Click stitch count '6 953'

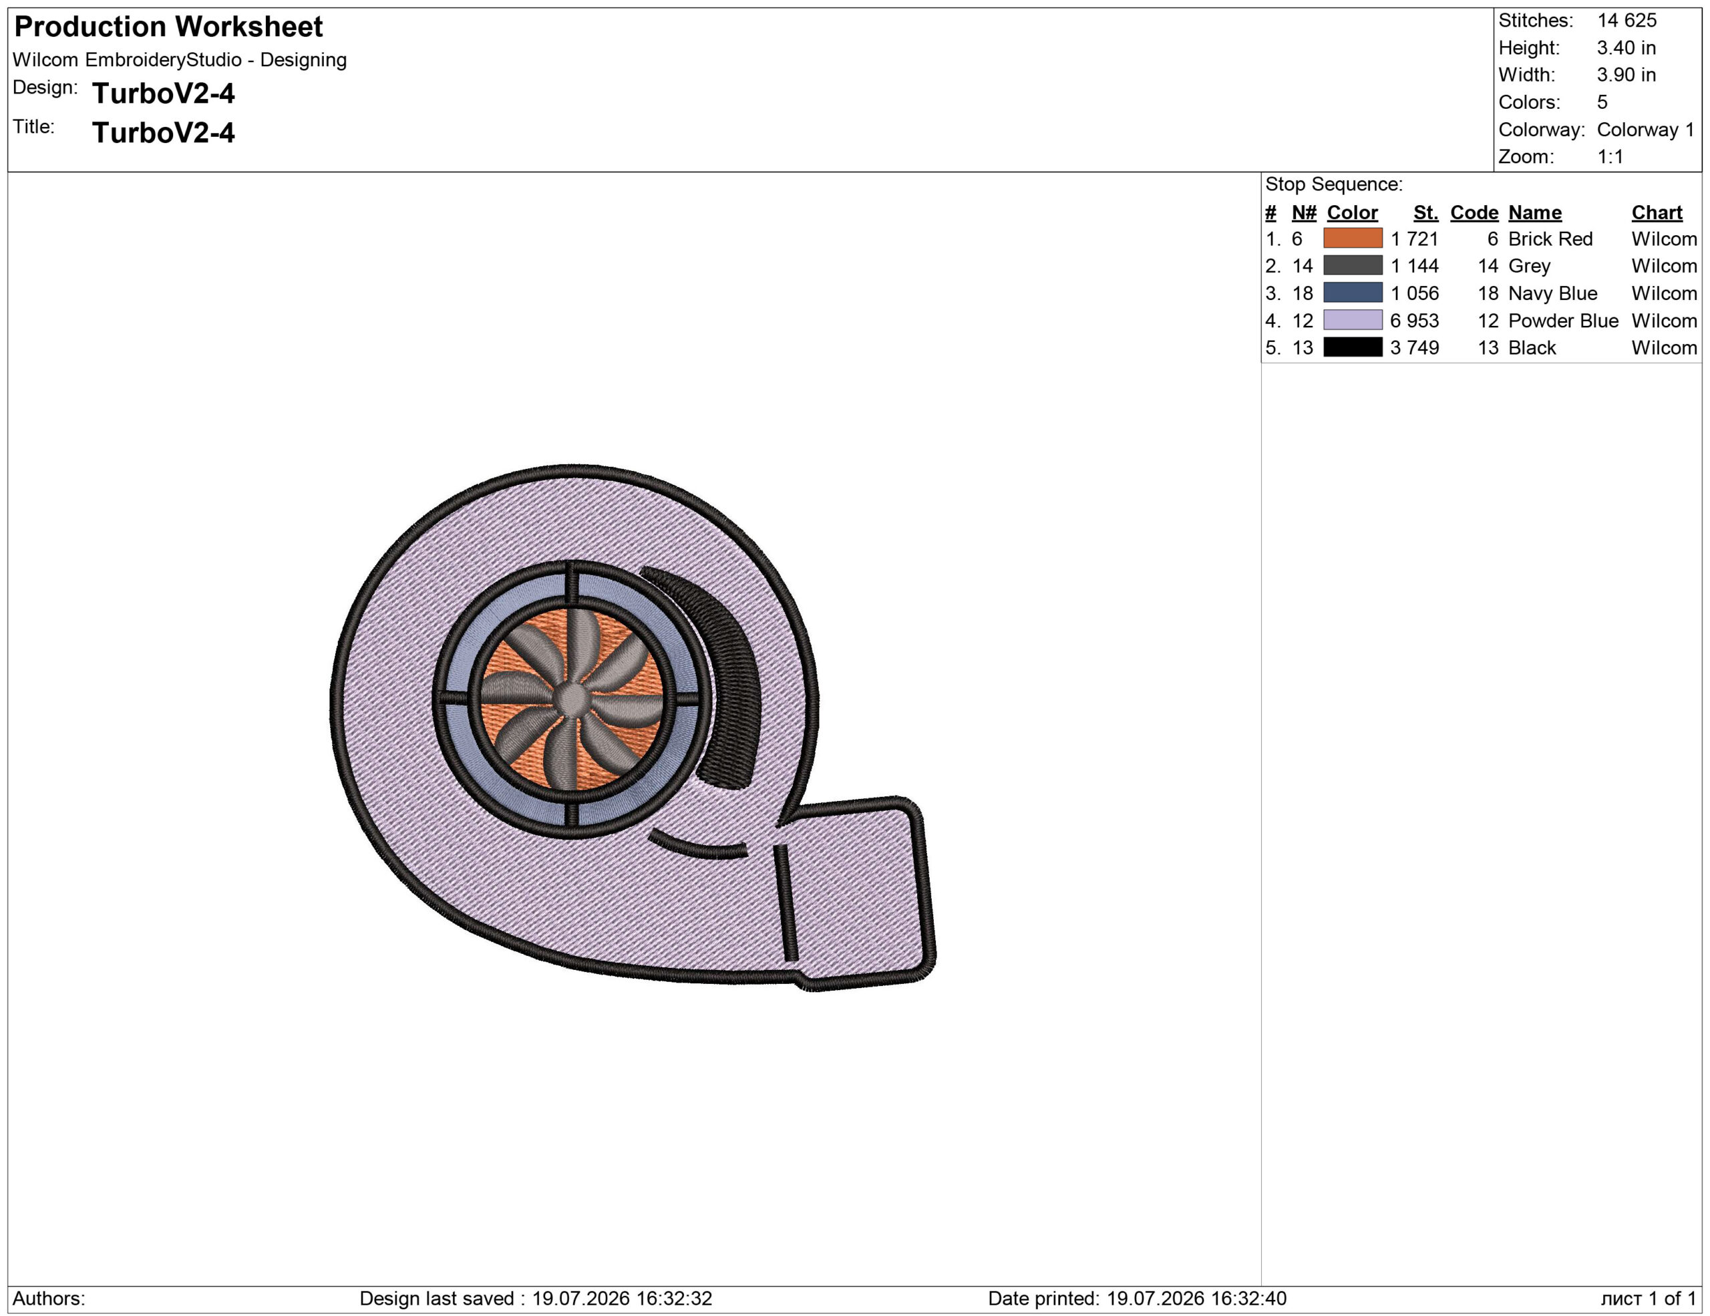[1414, 320]
